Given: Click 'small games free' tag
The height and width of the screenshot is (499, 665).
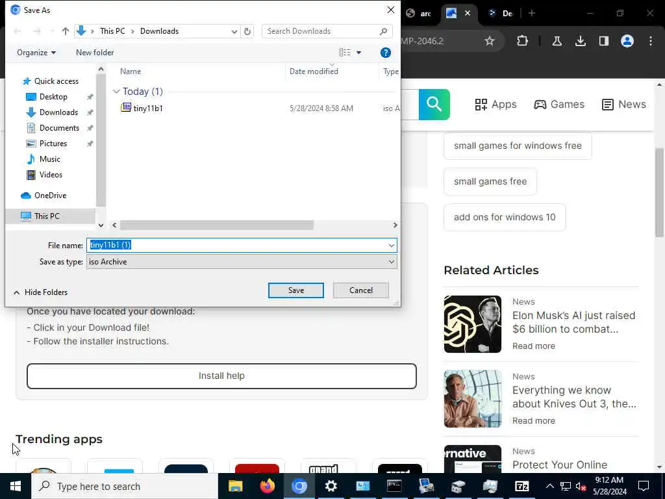Looking at the screenshot, I should click(x=490, y=182).
